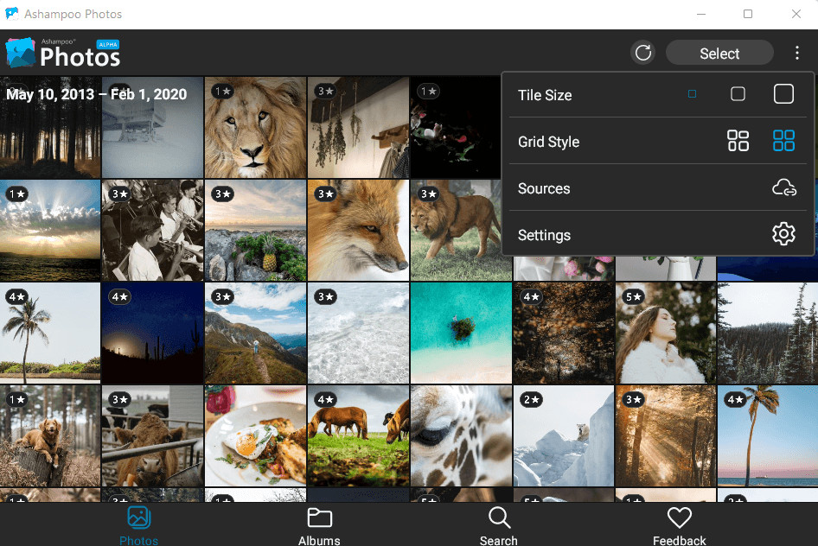Choose the medium tile size

click(x=738, y=94)
